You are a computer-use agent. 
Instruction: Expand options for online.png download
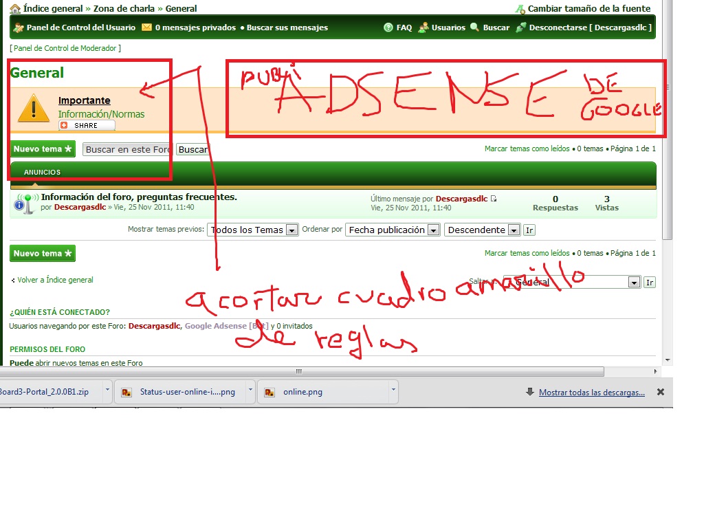pos(393,390)
